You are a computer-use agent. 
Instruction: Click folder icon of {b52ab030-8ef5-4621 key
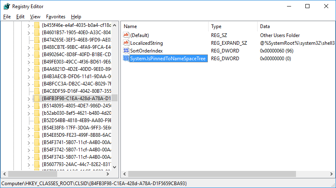[37, 113]
